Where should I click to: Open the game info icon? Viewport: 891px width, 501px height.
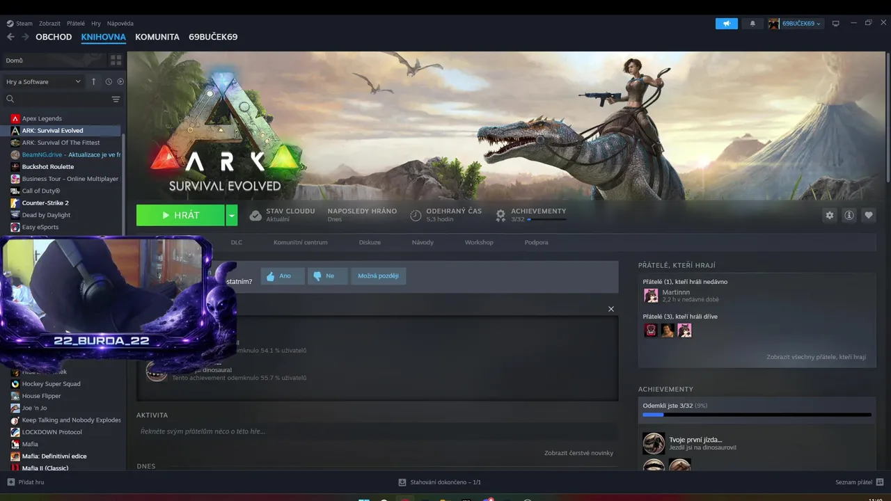tap(849, 215)
